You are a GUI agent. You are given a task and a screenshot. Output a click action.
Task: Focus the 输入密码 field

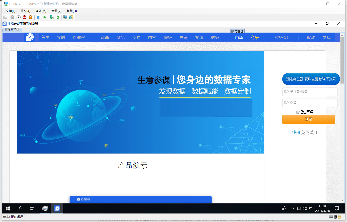(x=310, y=103)
